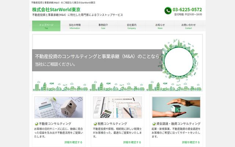Select the トップページ Top menu tab

[46, 26]
